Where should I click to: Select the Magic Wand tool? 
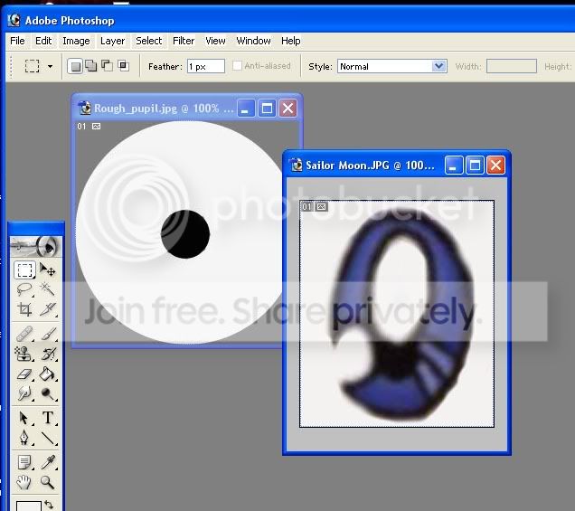(x=48, y=289)
